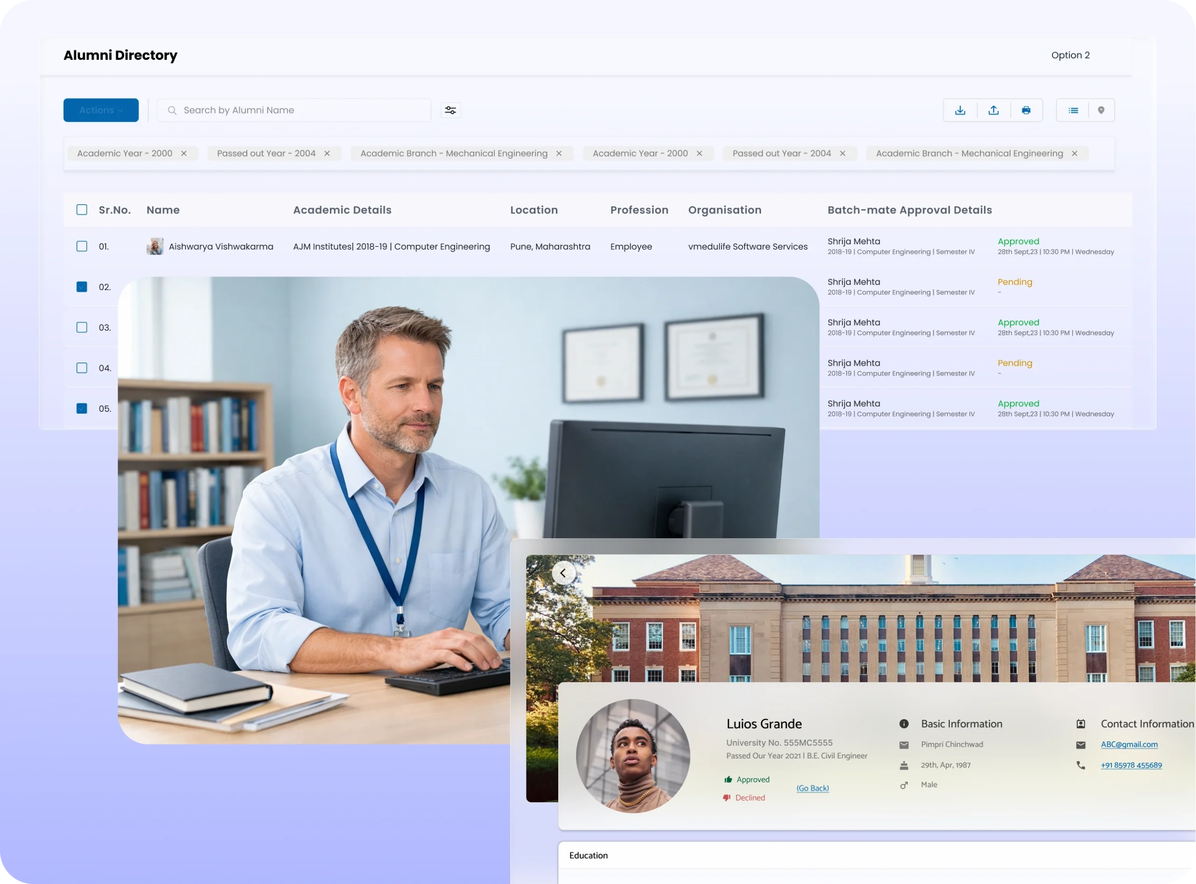Image resolution: width=1196 pixels, height=884 pixels.
Task: Click the Declined thumbs-down option
Action: 744,798
